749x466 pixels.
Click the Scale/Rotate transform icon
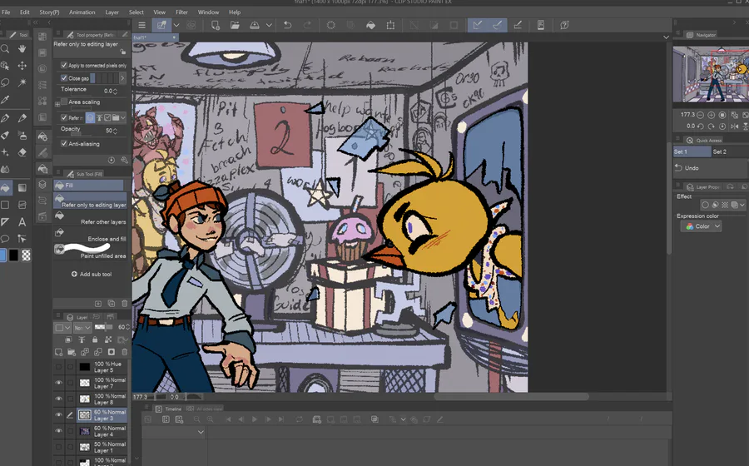390,25
